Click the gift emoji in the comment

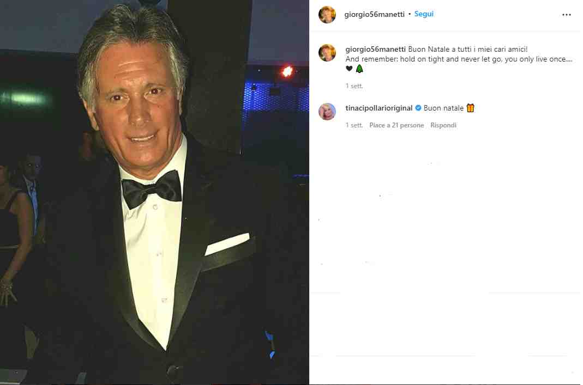[470, 108]
